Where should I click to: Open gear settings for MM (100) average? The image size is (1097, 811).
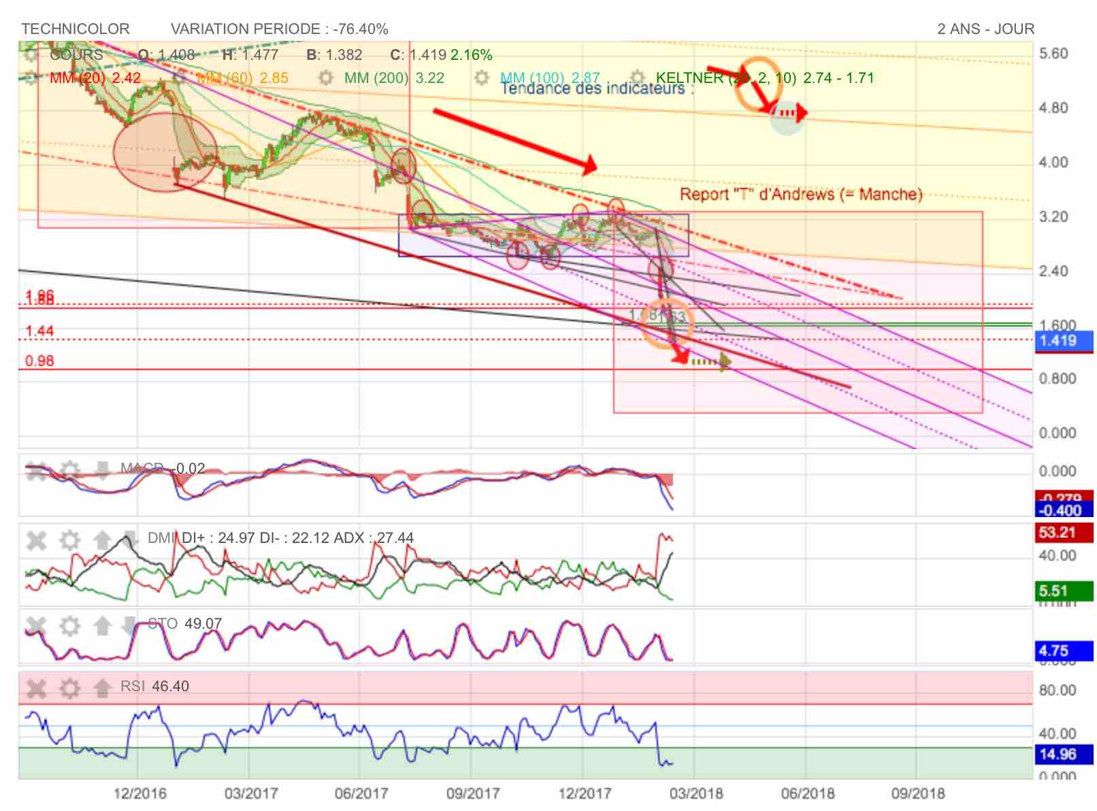tap(482, 78)
